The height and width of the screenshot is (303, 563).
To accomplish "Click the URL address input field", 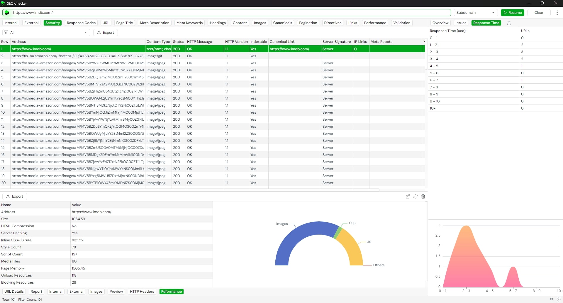I will pos(226,13).
